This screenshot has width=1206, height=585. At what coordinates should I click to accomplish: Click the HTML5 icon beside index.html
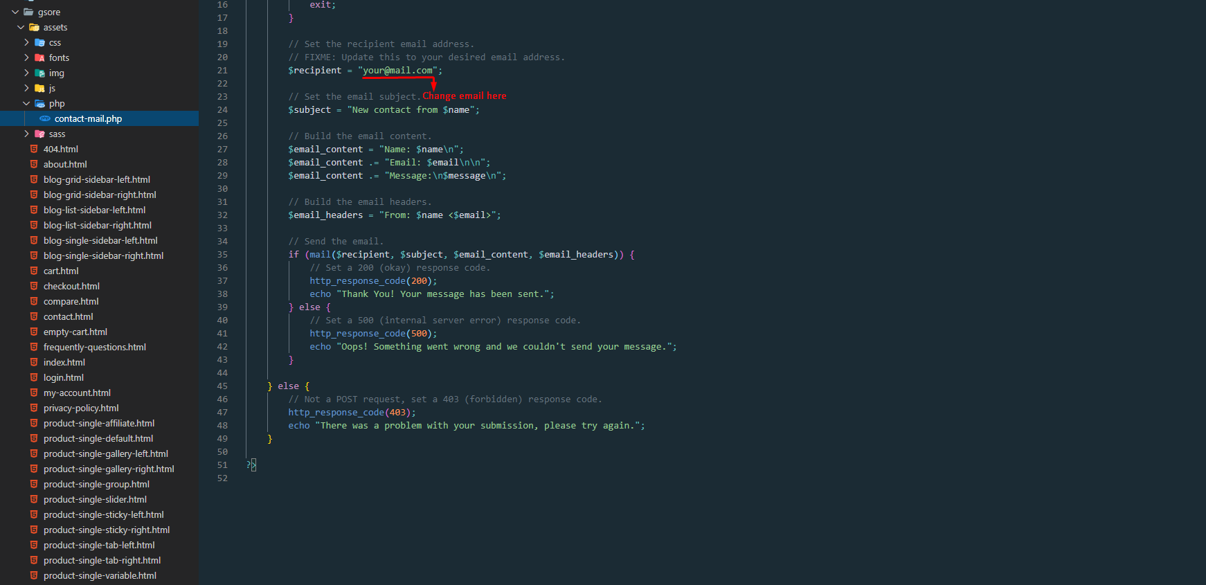pos(34,363)
